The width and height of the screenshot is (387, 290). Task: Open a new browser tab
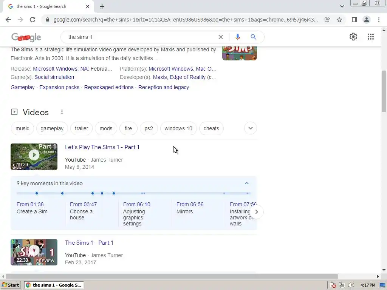(102, 7)
